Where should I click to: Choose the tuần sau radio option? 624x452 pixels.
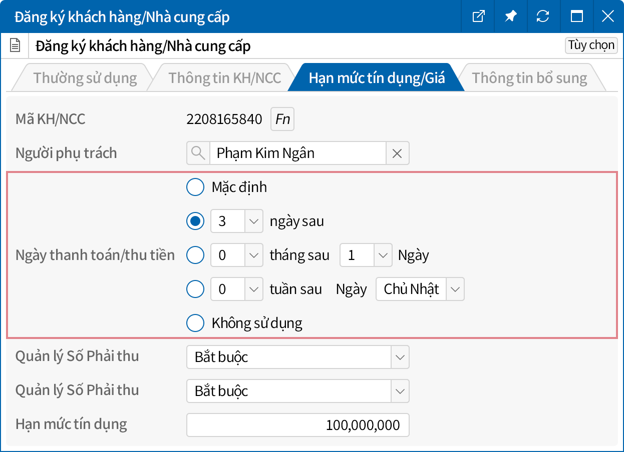[195, 289]
